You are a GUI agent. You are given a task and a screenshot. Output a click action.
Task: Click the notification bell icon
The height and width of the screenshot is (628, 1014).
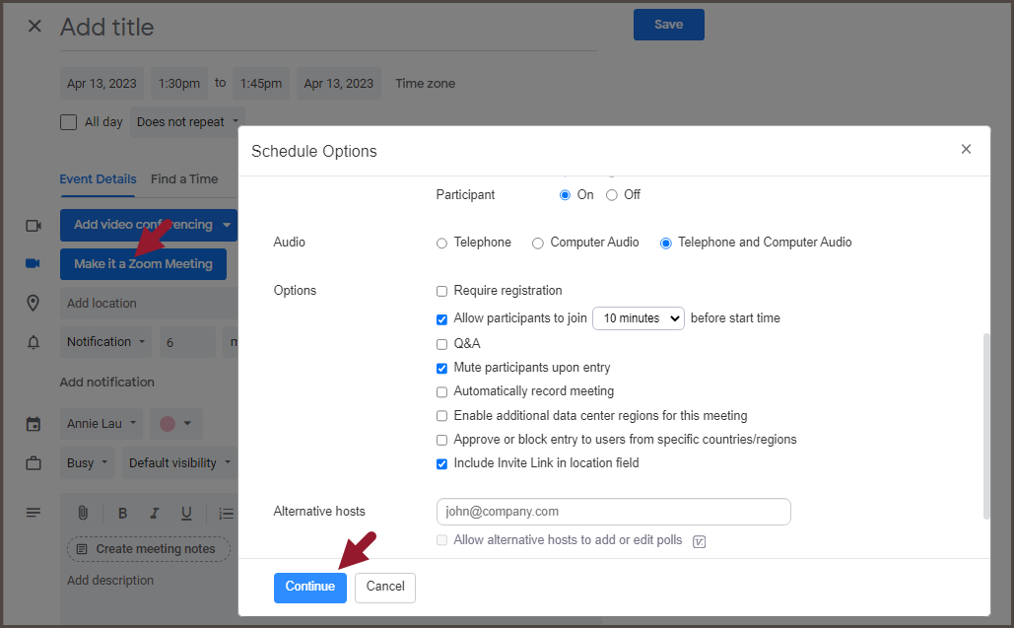click(34, 342)
